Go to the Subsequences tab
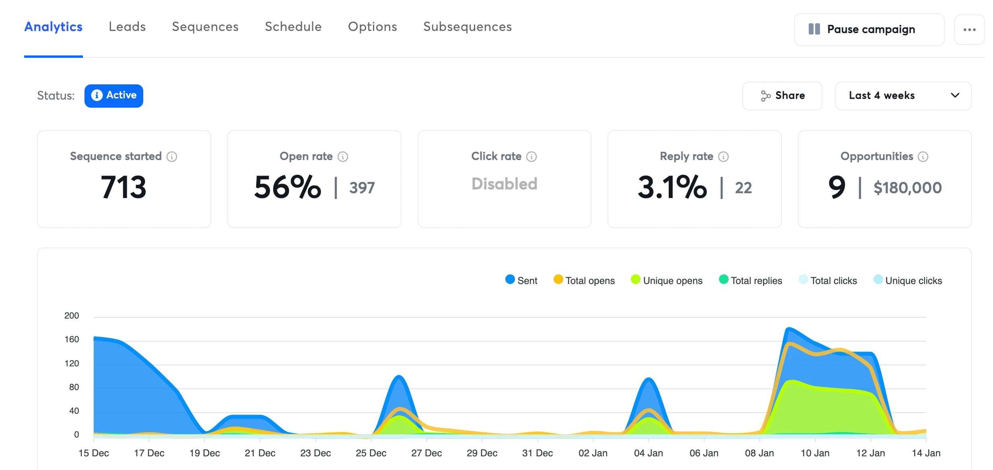993x470 pixels. coord(468,27)
